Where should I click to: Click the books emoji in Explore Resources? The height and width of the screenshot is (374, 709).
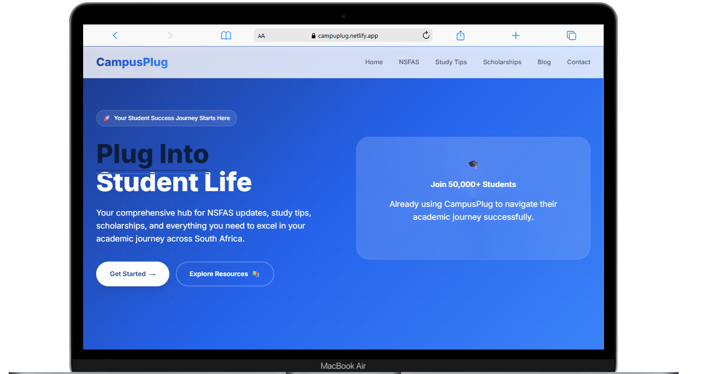(x=255, y=274)
